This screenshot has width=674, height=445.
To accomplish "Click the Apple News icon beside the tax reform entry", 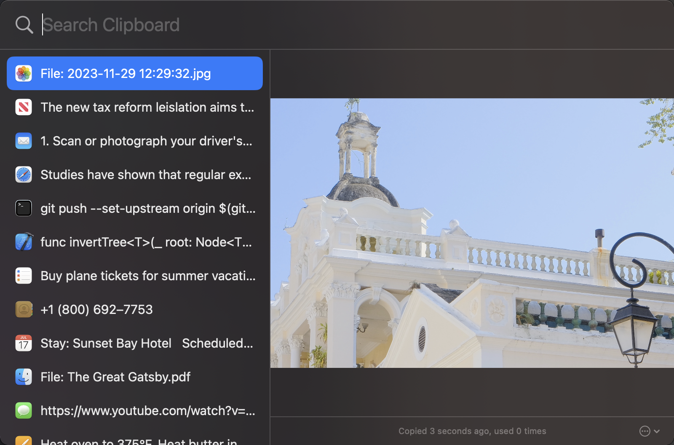I will coord(24,107).
